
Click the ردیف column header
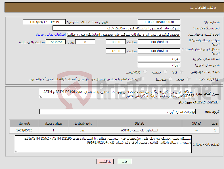click(x=215, y=123)
